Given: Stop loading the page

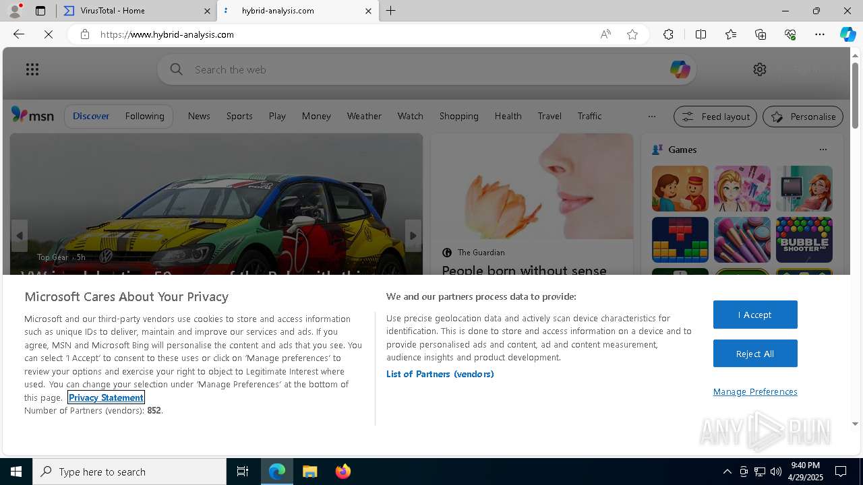Looking at the screenshot, I should pyautogui.click(x=49, y=34).
